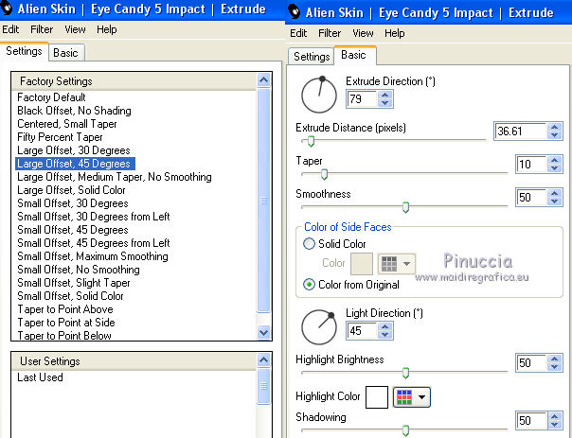This screenshot has height=438, width=572.
Task: Select Small Offset, Maximum Smoothing preset
Action: pos(93,256)
